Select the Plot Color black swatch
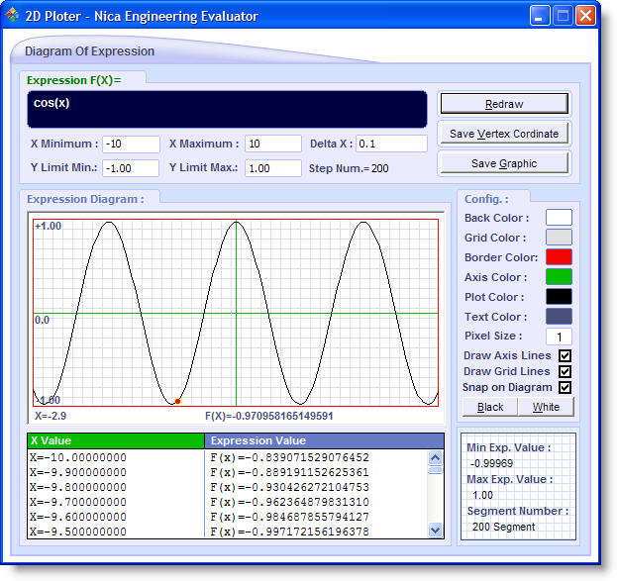 pyautogui.click(x=559, y=297)
